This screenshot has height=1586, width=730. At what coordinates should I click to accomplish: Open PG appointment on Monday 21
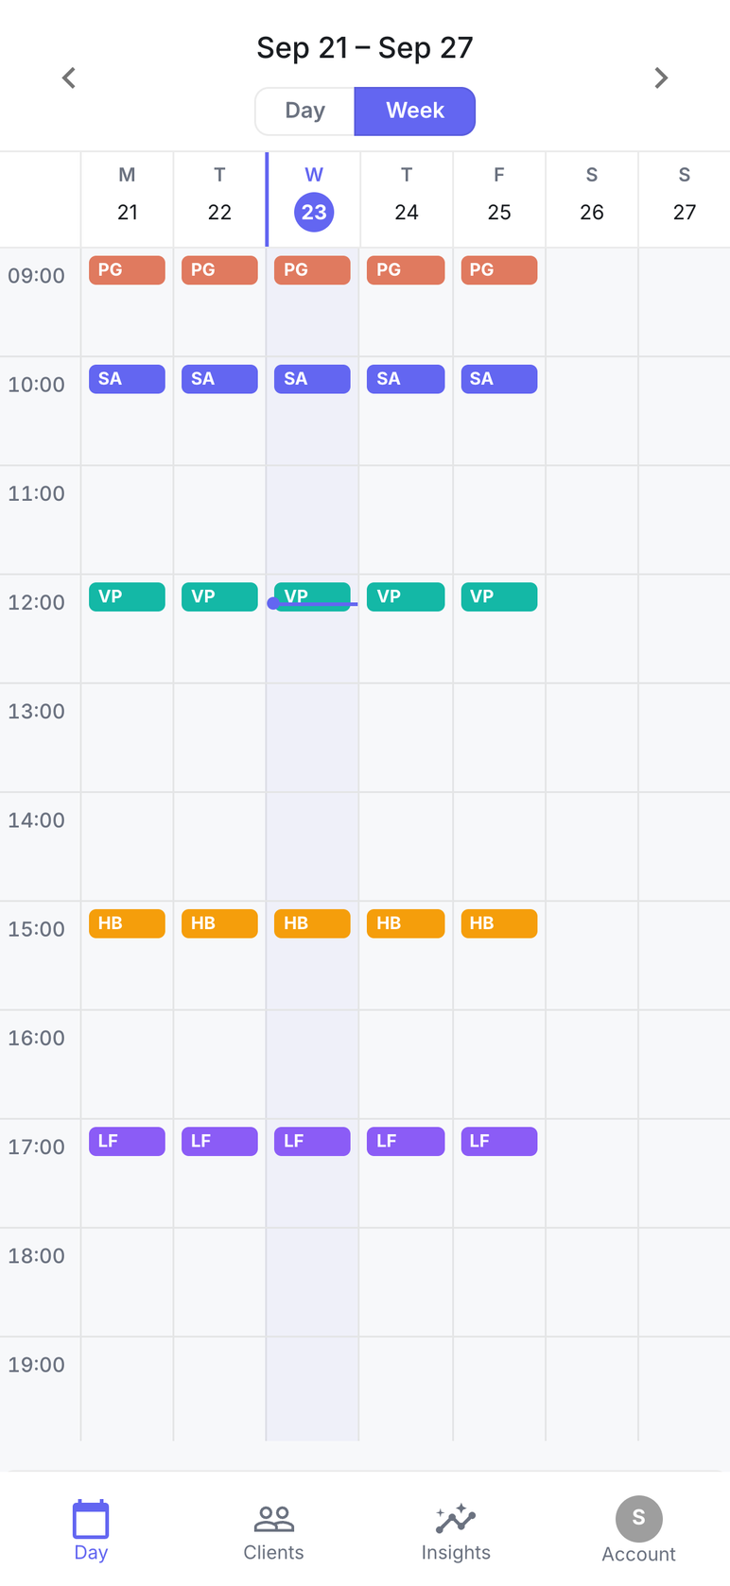[127, 270]
